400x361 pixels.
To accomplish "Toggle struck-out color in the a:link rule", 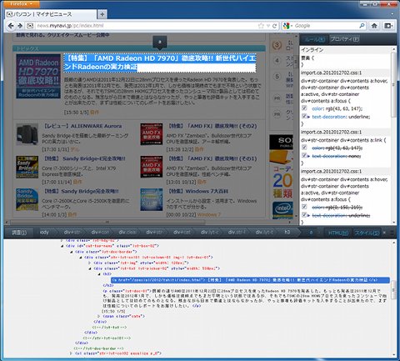I will coord(304,148).
